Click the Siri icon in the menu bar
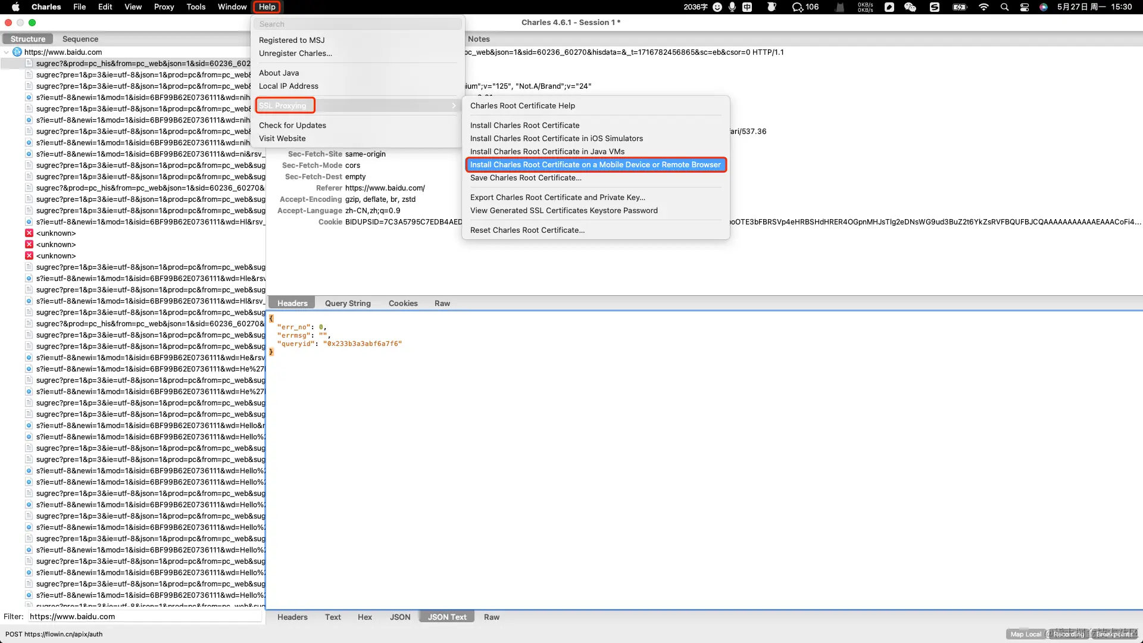This screenshot has height=643, width=1143. coord(1044,7)
